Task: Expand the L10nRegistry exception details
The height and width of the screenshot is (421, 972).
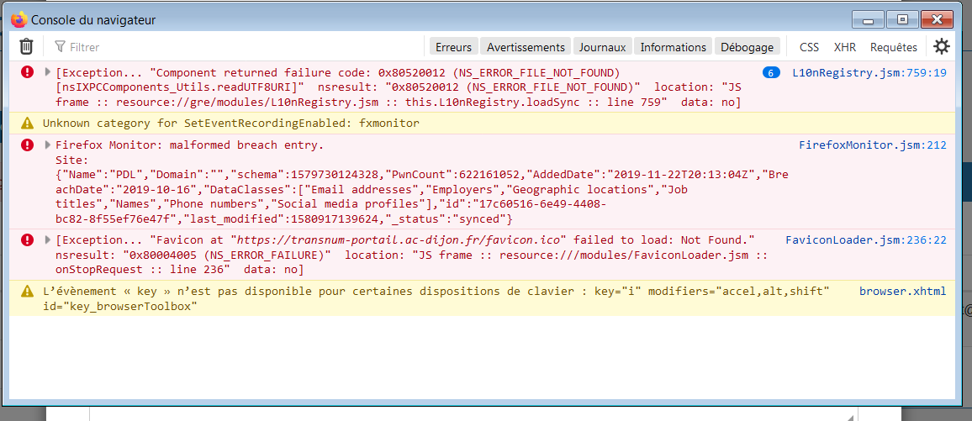Action: point(48,73)
